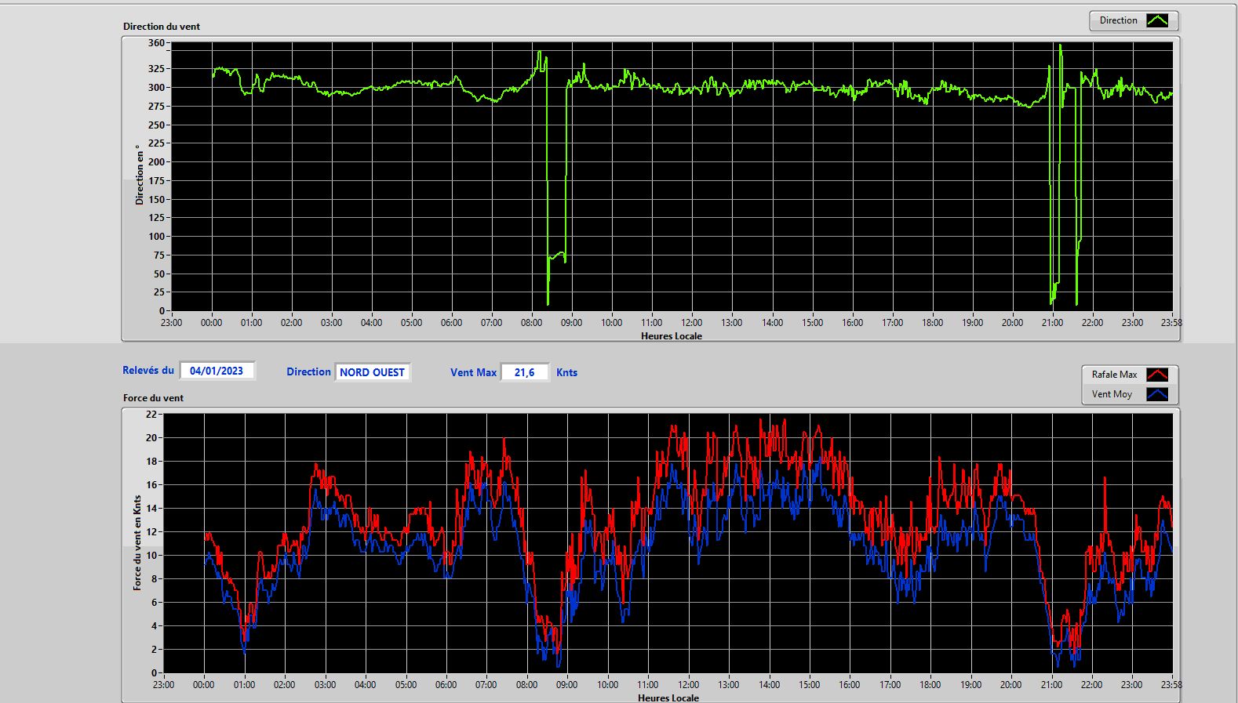Image resolution: width=1238 pixels, height=703 pixels.
Task: Click 'Heures Locale' under the direction chart
Action: point(672,335)
